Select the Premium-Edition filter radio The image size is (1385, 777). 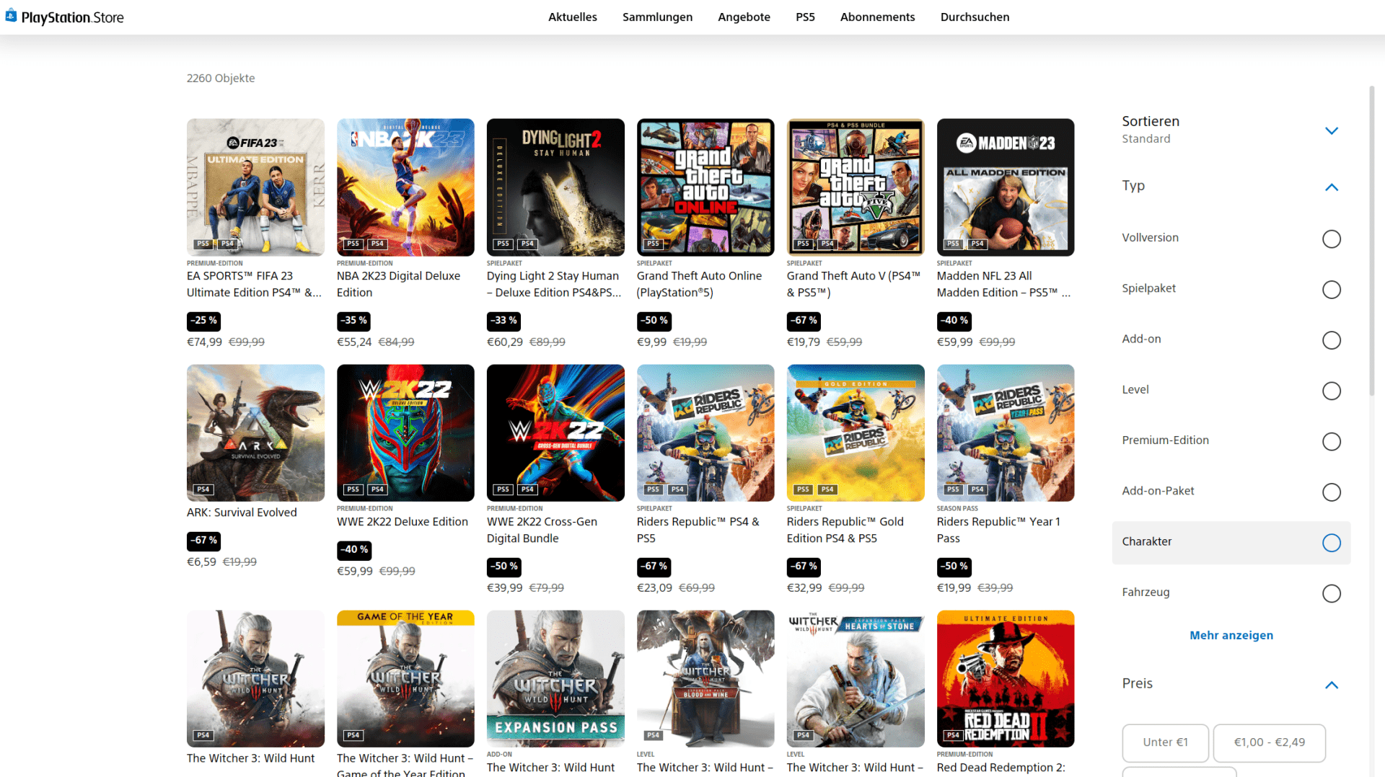coord(1332,441)
